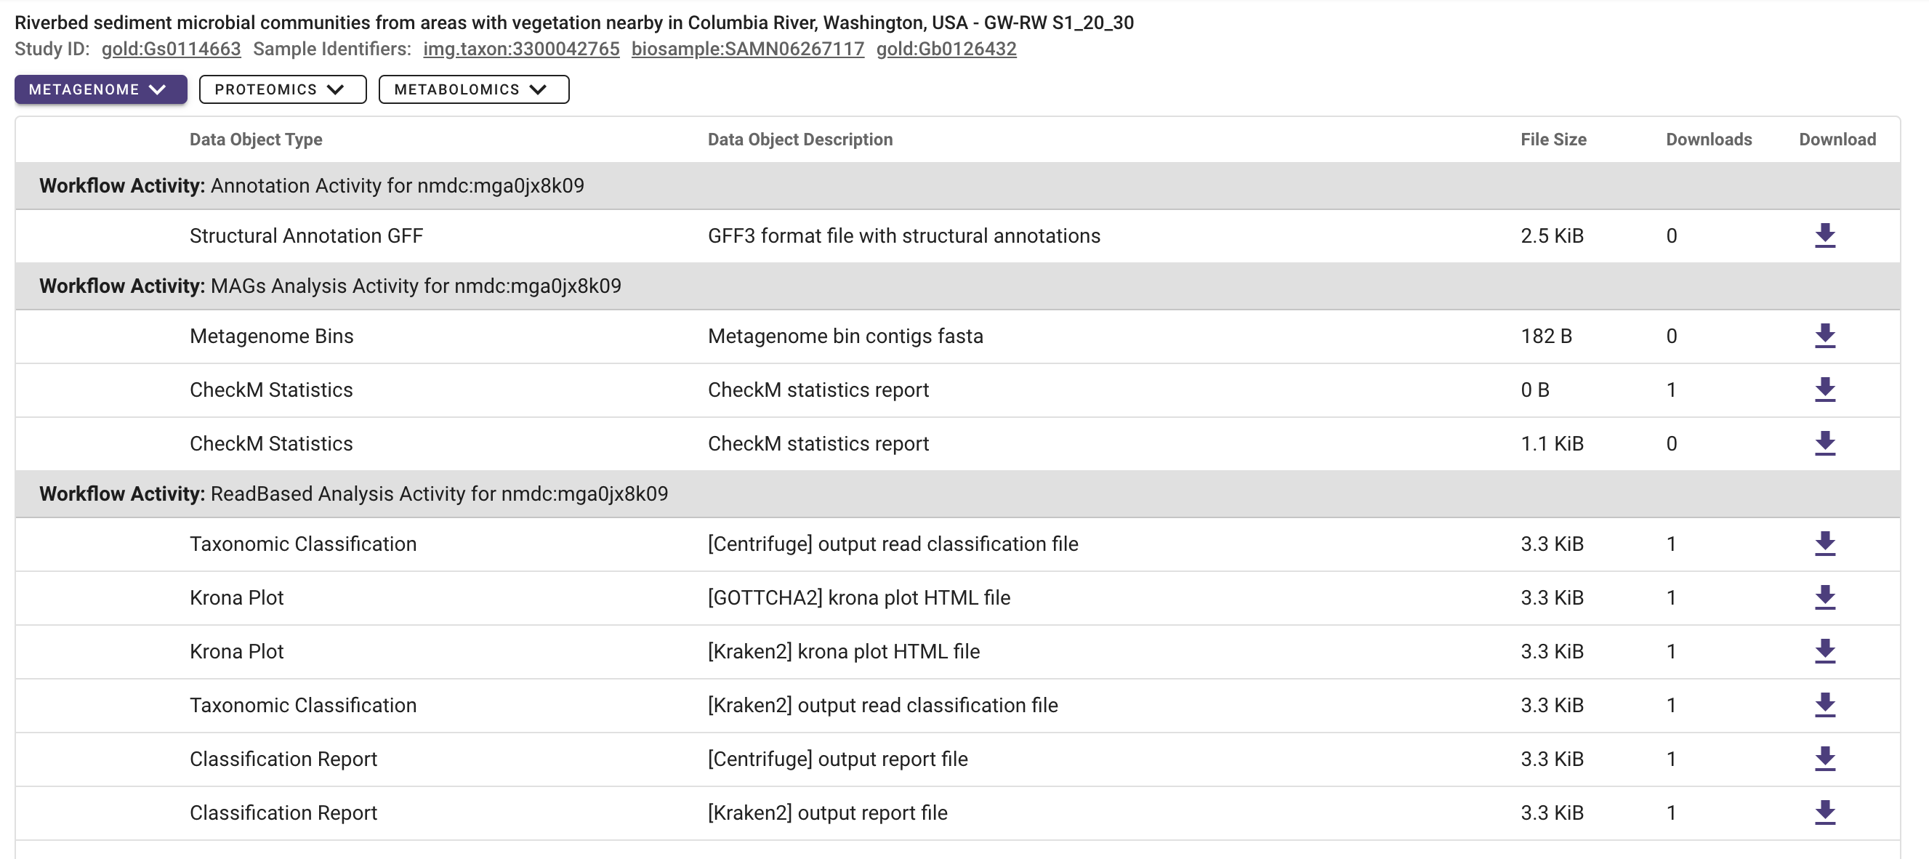The image size is (1929, 859).
Task: Download the Centrifuge output report file
Action: (x=1825, y=759)
